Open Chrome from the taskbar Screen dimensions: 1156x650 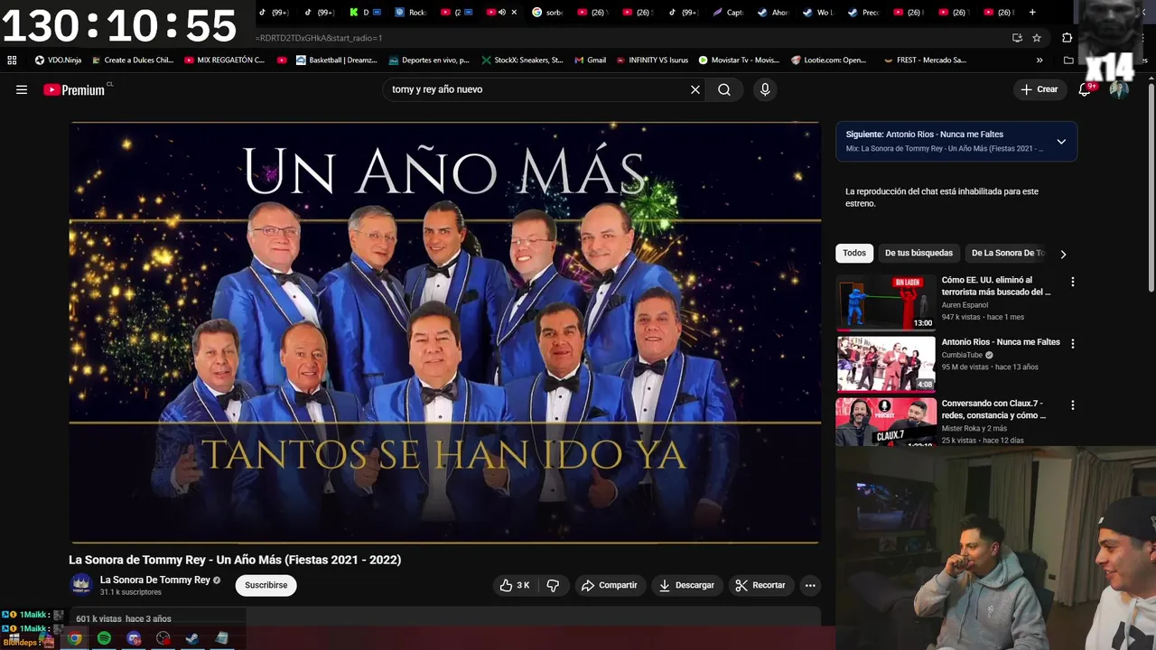tap(75, 638)
